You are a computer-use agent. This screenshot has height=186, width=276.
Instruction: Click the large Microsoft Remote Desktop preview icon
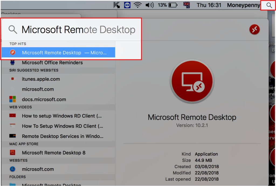click(192, 81)
